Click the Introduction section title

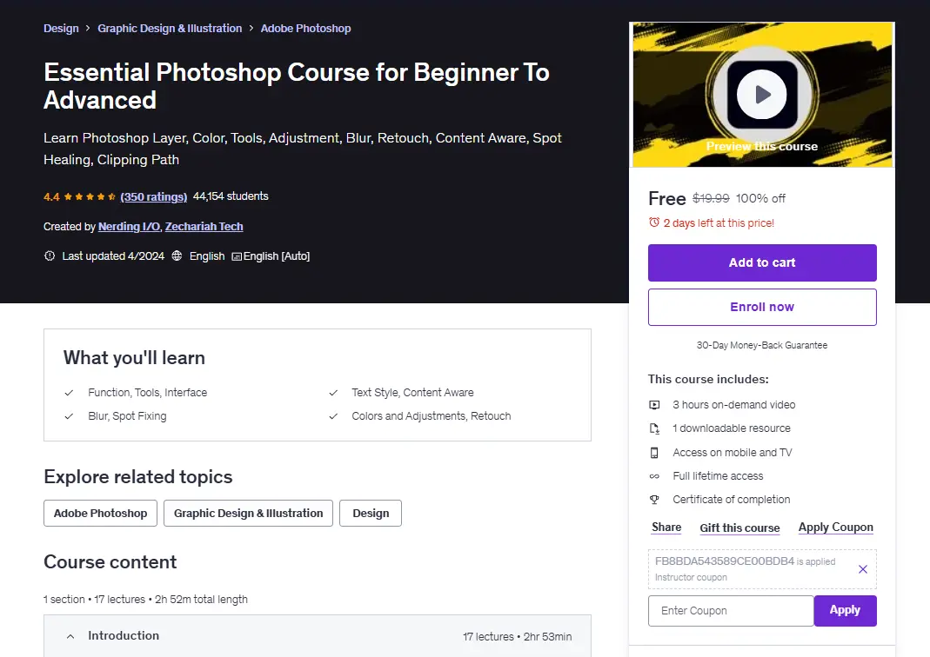tap(124, 635)
